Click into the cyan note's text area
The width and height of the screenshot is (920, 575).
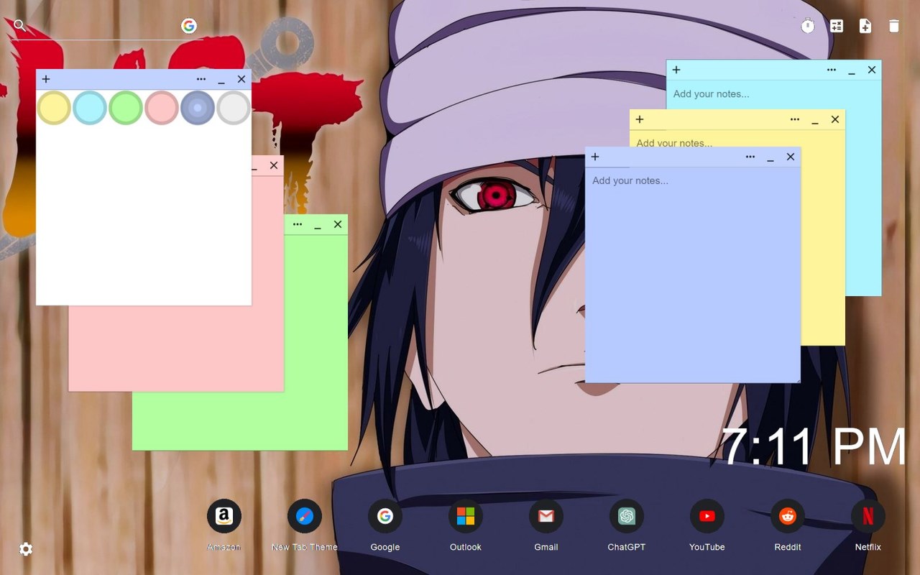[773, 94]
